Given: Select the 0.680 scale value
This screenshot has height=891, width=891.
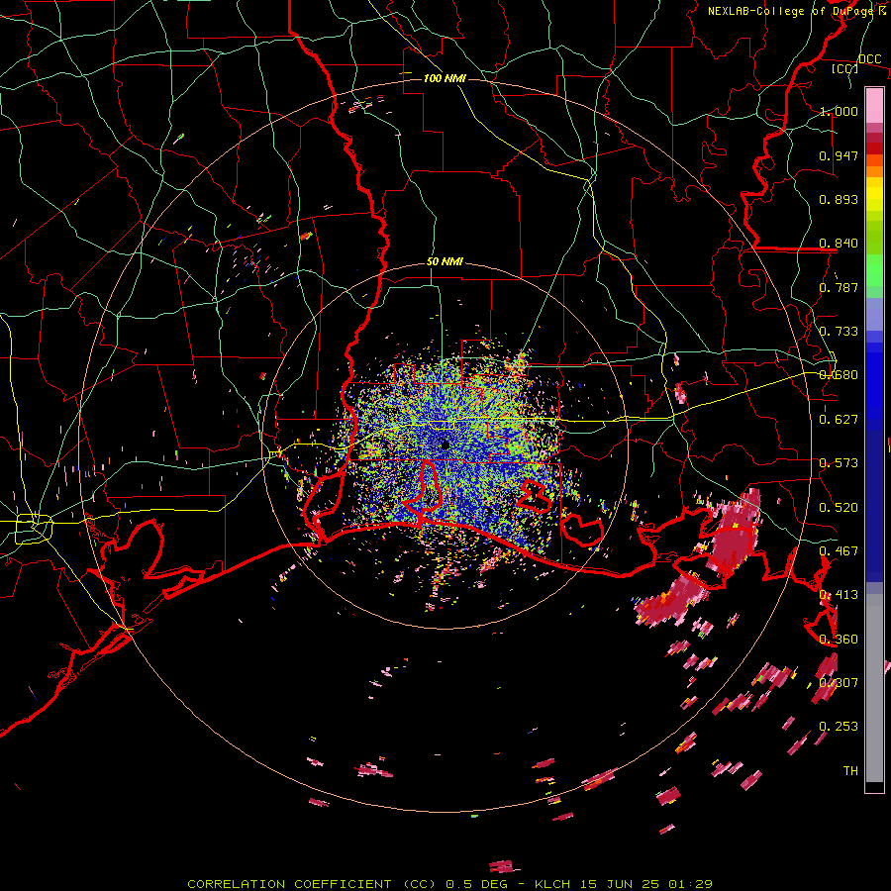Looking at the screenshot, I should (x=839, y=375).
